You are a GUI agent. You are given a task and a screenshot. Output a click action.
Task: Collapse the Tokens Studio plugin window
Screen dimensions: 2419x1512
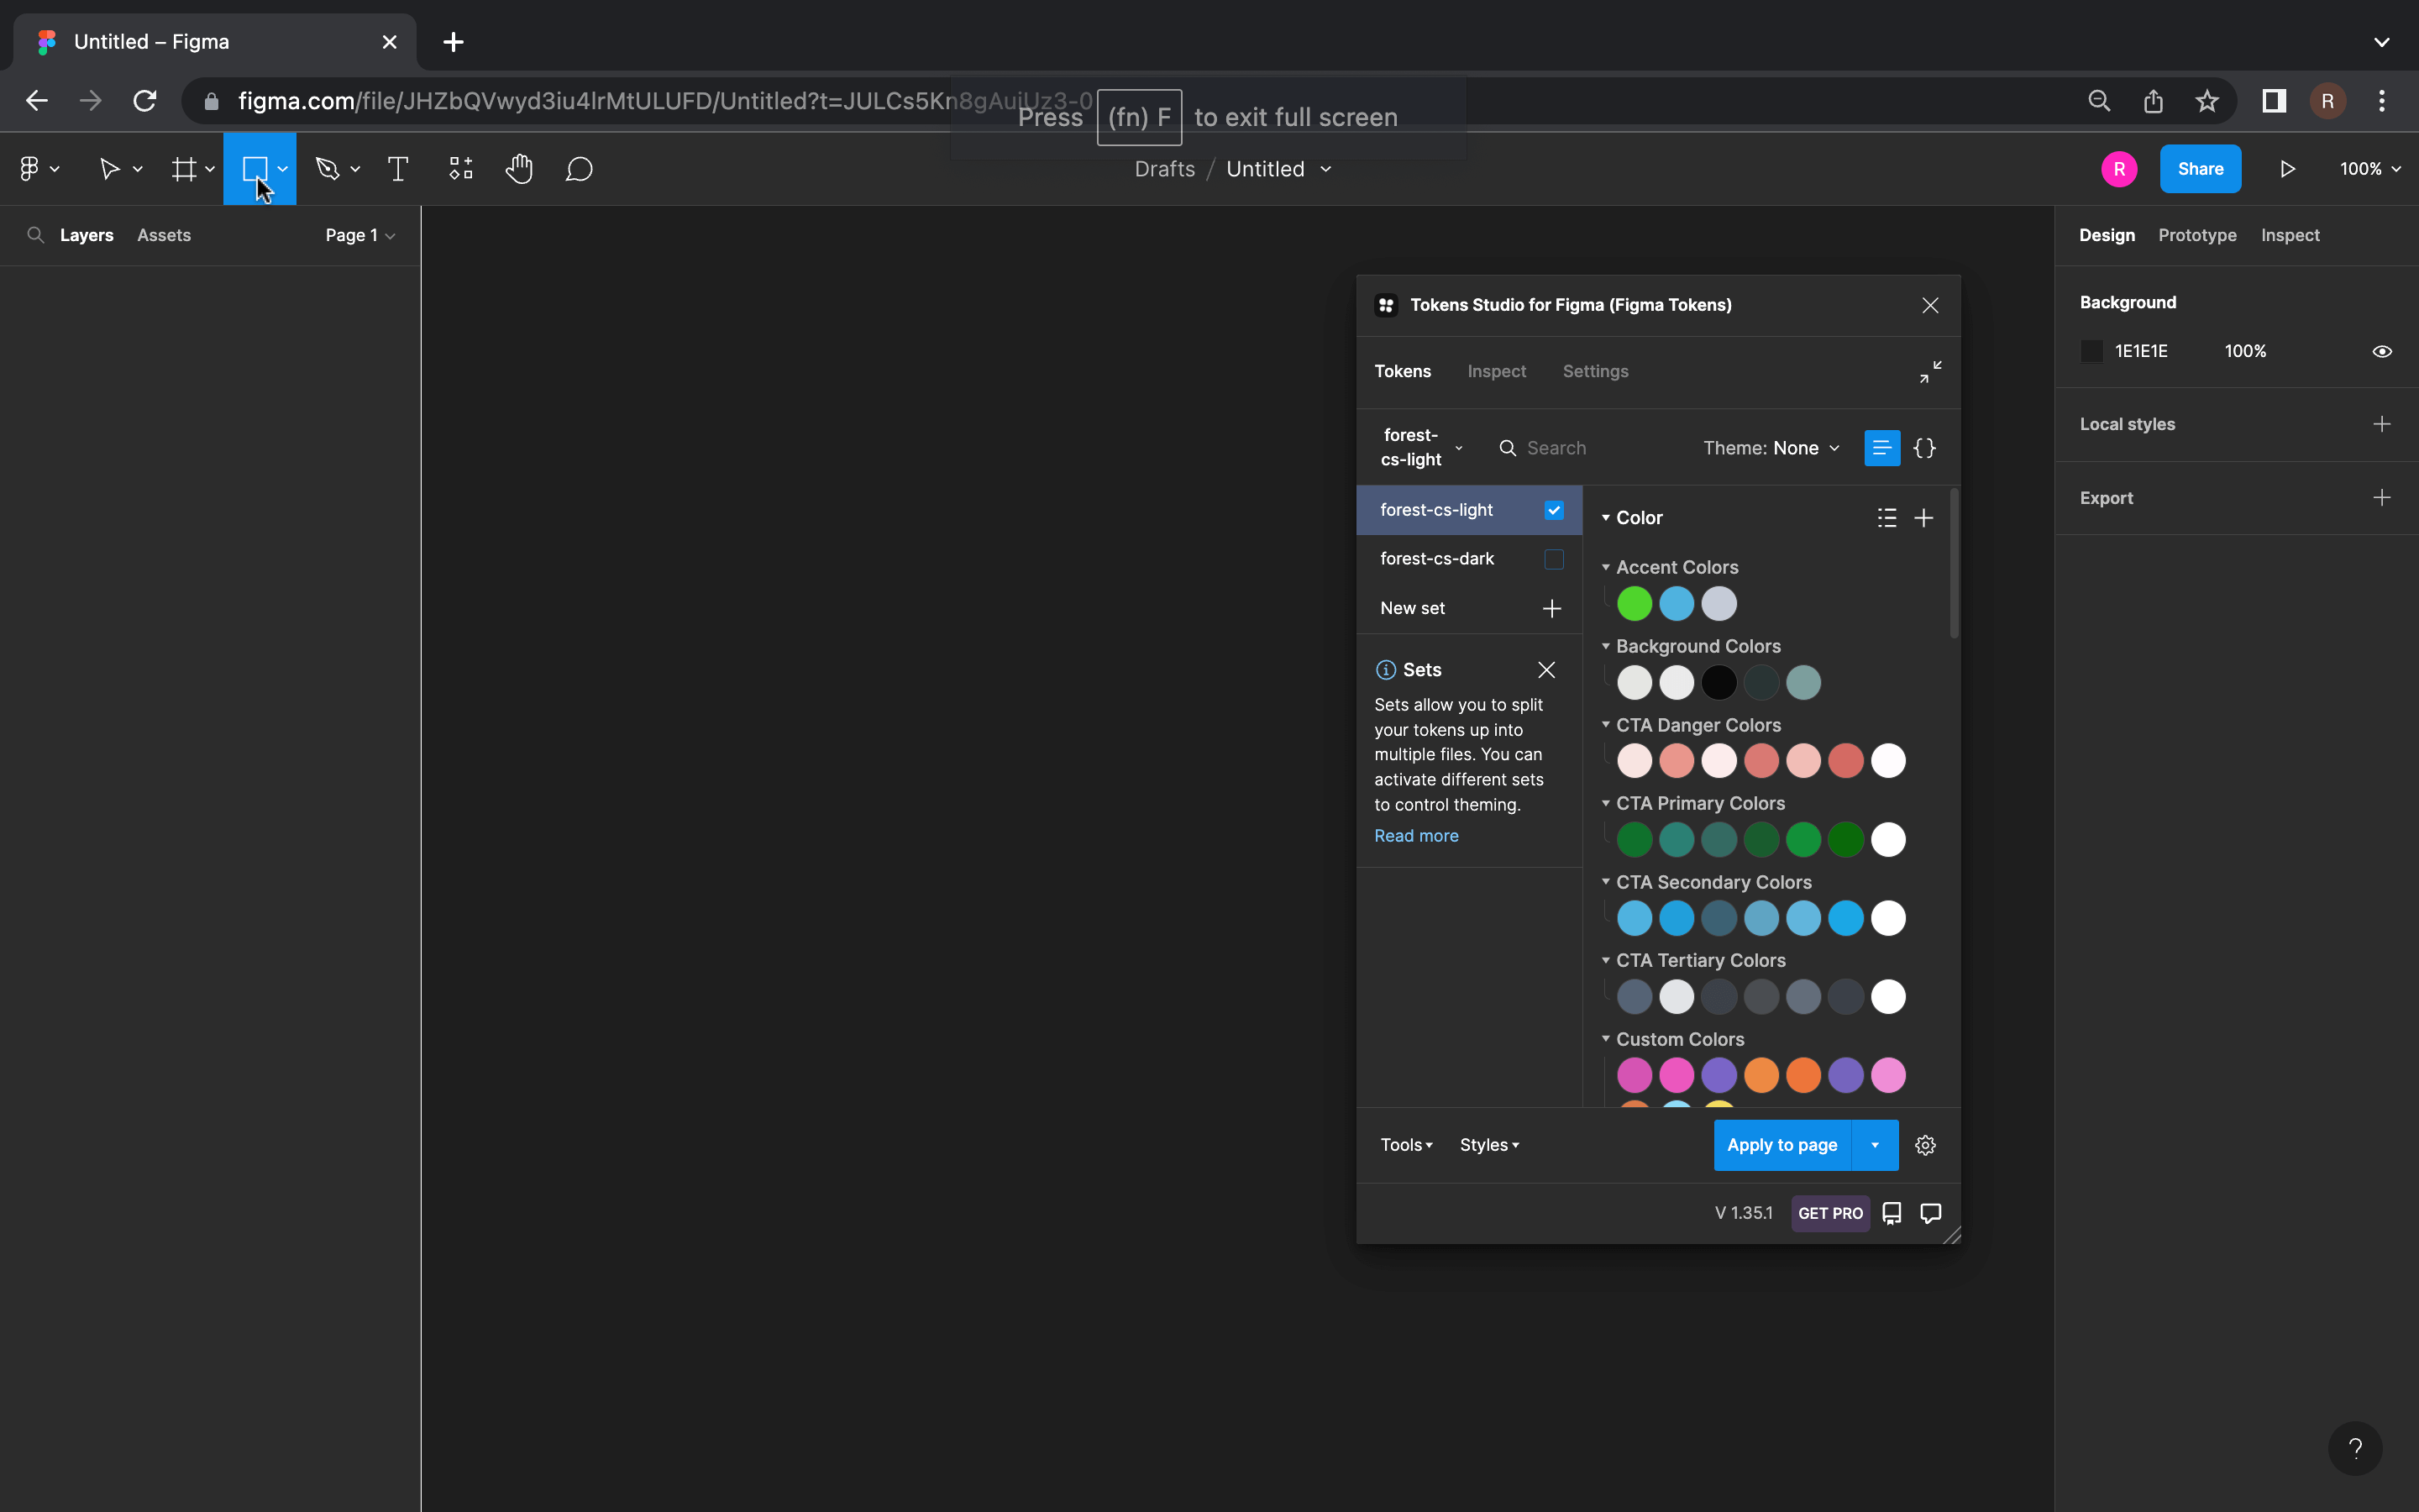(1930, 372)
